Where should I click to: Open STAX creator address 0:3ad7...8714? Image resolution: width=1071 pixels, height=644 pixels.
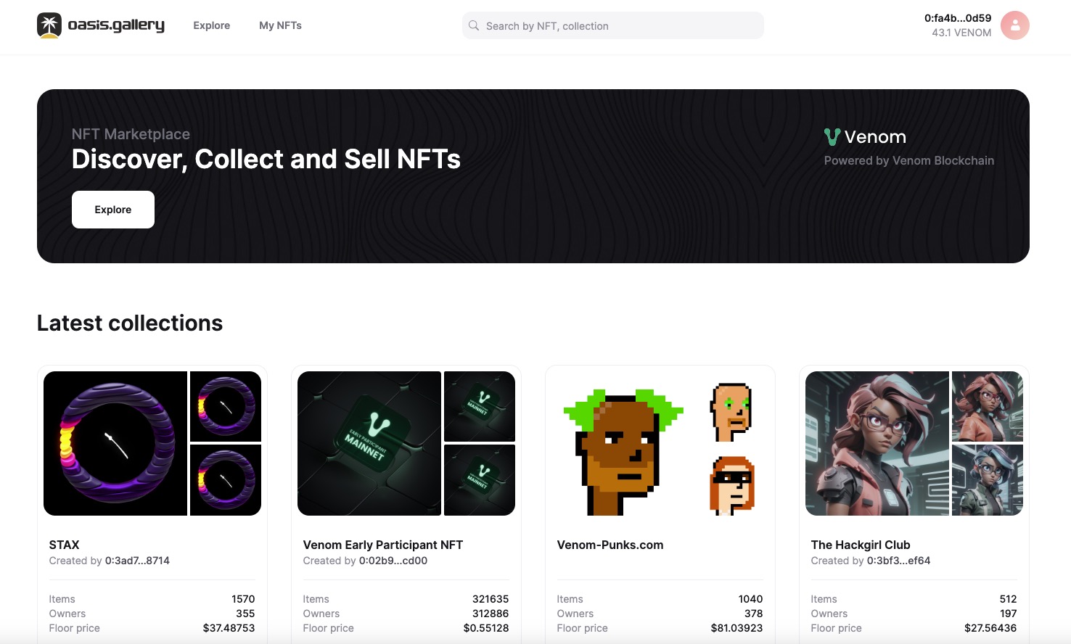[x=137, y=561]
